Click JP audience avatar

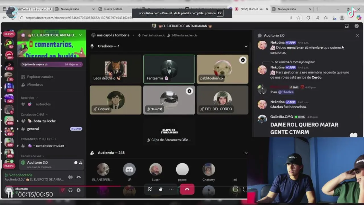[x=129, y=169]
